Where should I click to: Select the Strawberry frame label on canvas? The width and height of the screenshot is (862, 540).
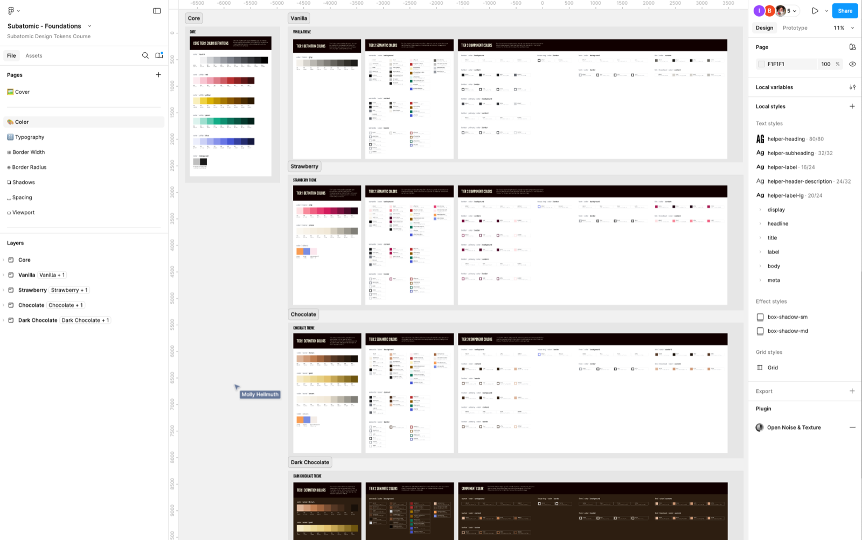[x=304, y=166]
